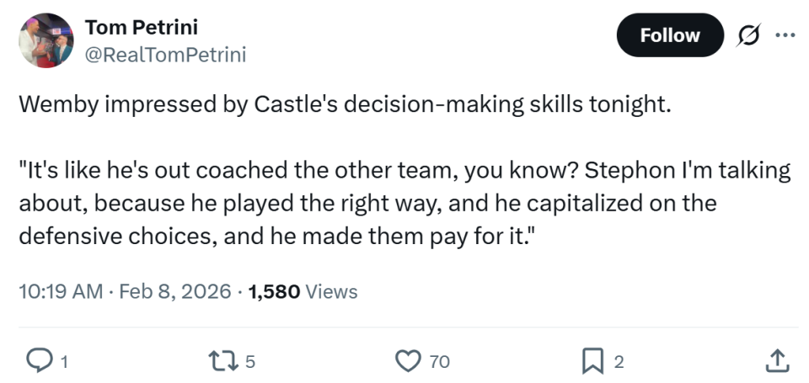This screenshot has width=809, height=383.
Task: Bookmark this post with the bookmark icon
Action: [593, 361]
